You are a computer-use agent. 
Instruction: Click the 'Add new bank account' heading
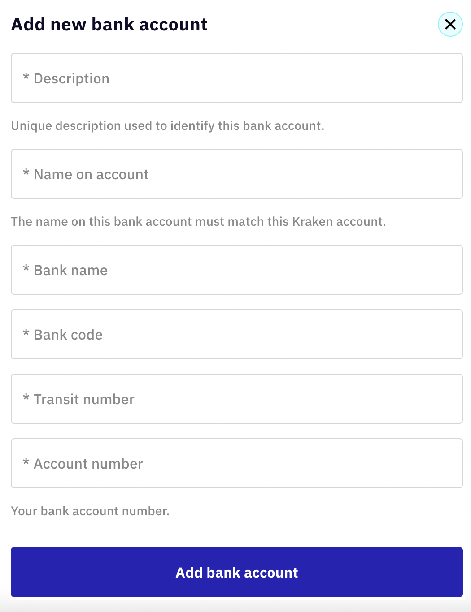coord(109,25)
